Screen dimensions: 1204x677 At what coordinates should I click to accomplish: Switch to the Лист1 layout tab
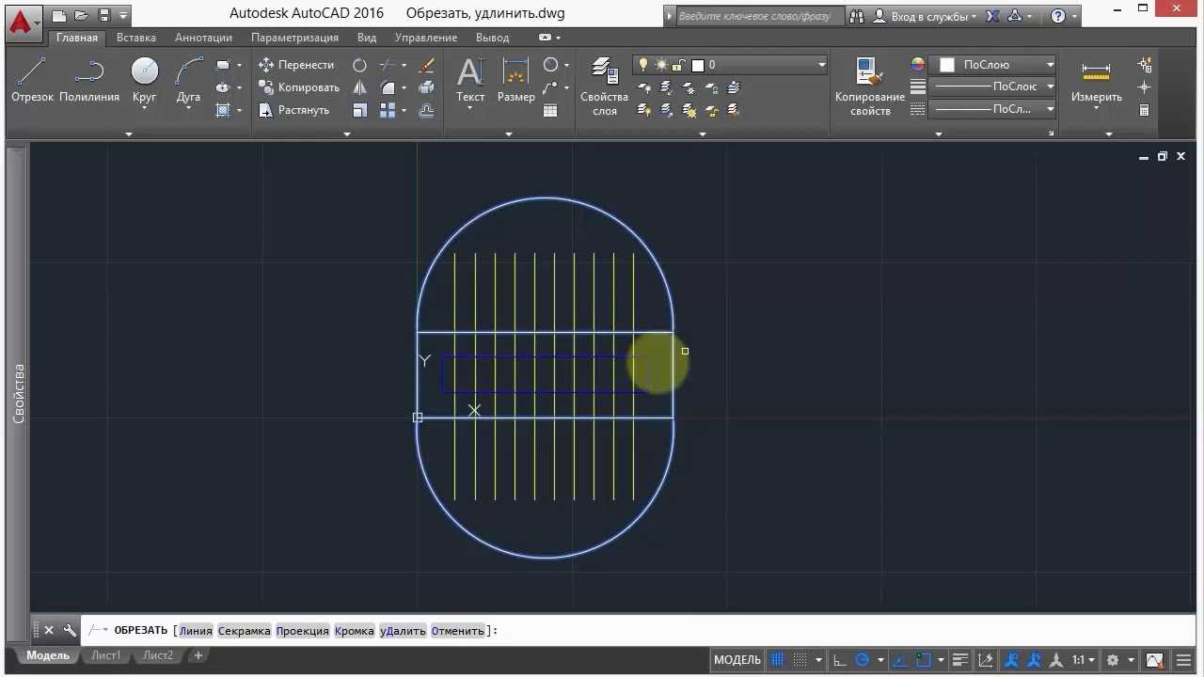point(105,655)
